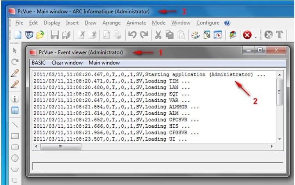Click the blue help question mark icon

(227, 23)
